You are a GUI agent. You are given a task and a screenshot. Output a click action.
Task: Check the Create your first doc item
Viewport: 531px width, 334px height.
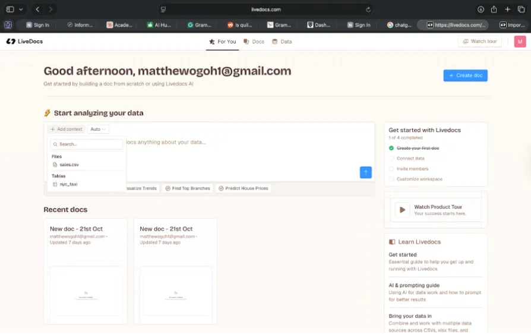[391, 148]
